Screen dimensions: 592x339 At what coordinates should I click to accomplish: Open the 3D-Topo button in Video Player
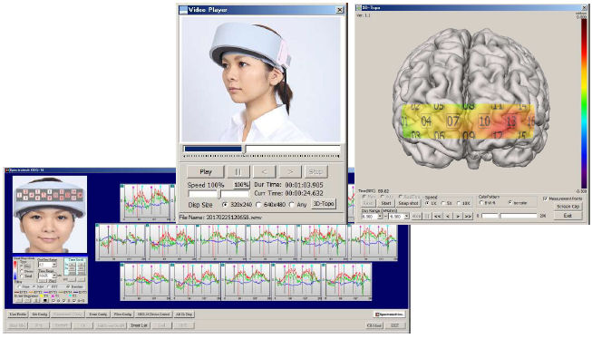coord(324,204)
